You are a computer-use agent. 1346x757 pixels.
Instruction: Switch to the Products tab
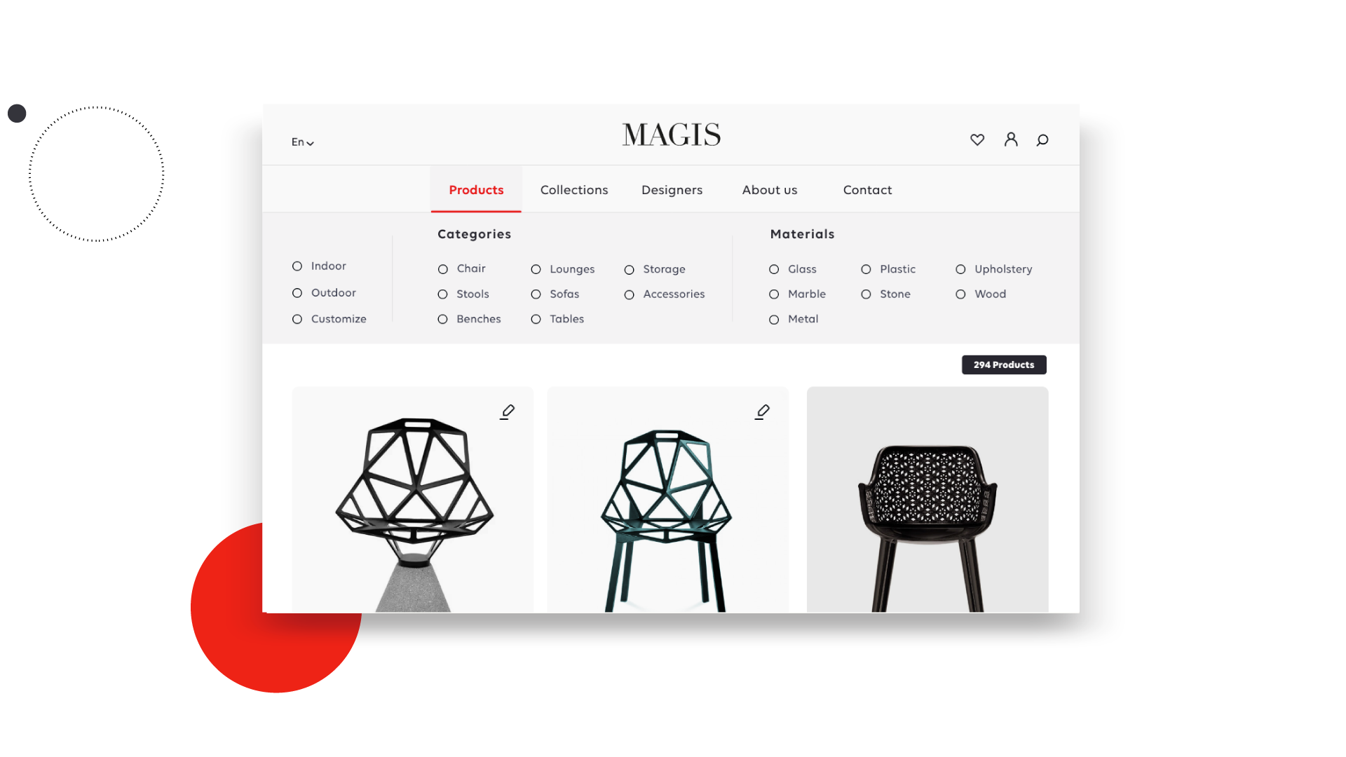coord(476,189)
